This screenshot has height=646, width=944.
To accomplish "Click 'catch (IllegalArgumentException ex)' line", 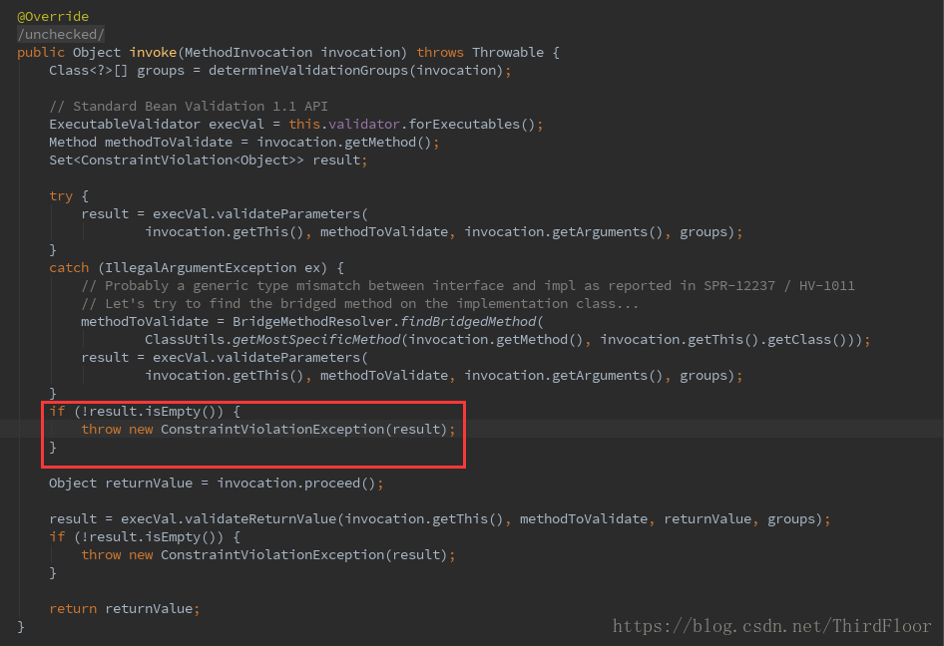I will [197, 267].
